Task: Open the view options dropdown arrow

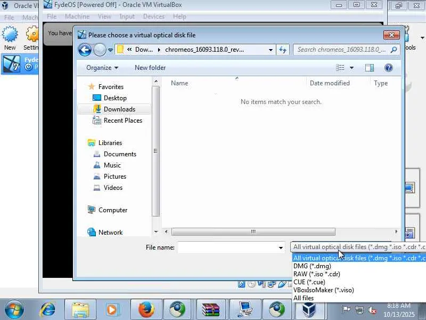Action: pyautogui.click(x=351, y=68)
